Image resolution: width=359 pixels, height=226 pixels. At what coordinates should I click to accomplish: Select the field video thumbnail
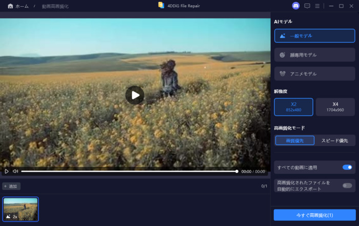[21, 209]
